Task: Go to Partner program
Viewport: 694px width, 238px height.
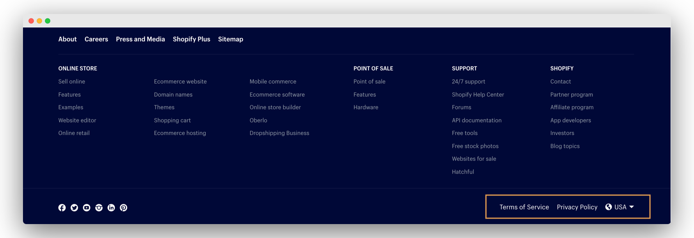Action: [571, 95]
